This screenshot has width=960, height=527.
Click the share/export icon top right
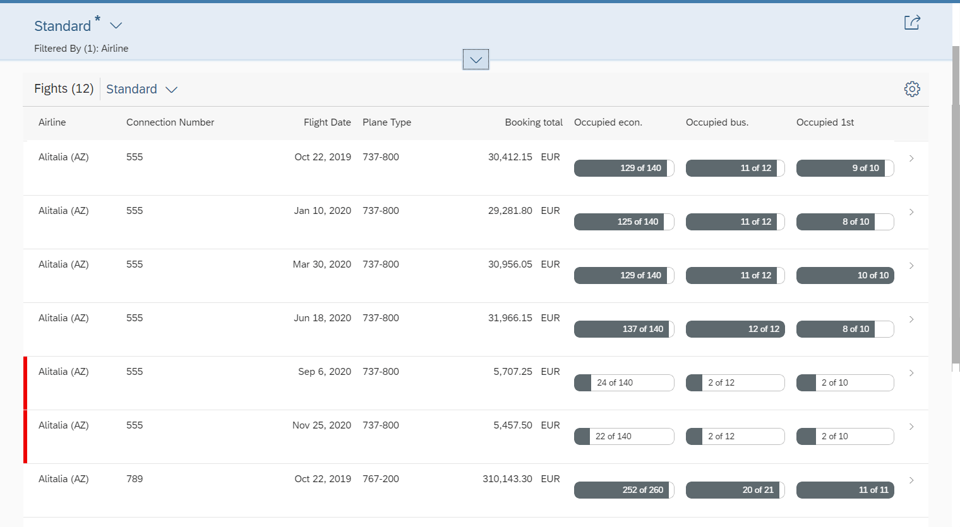[912, 21]
